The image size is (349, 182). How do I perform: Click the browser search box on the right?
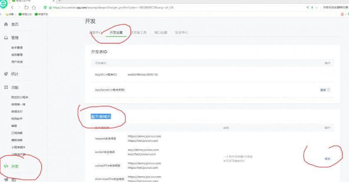[x=335, y=7]
